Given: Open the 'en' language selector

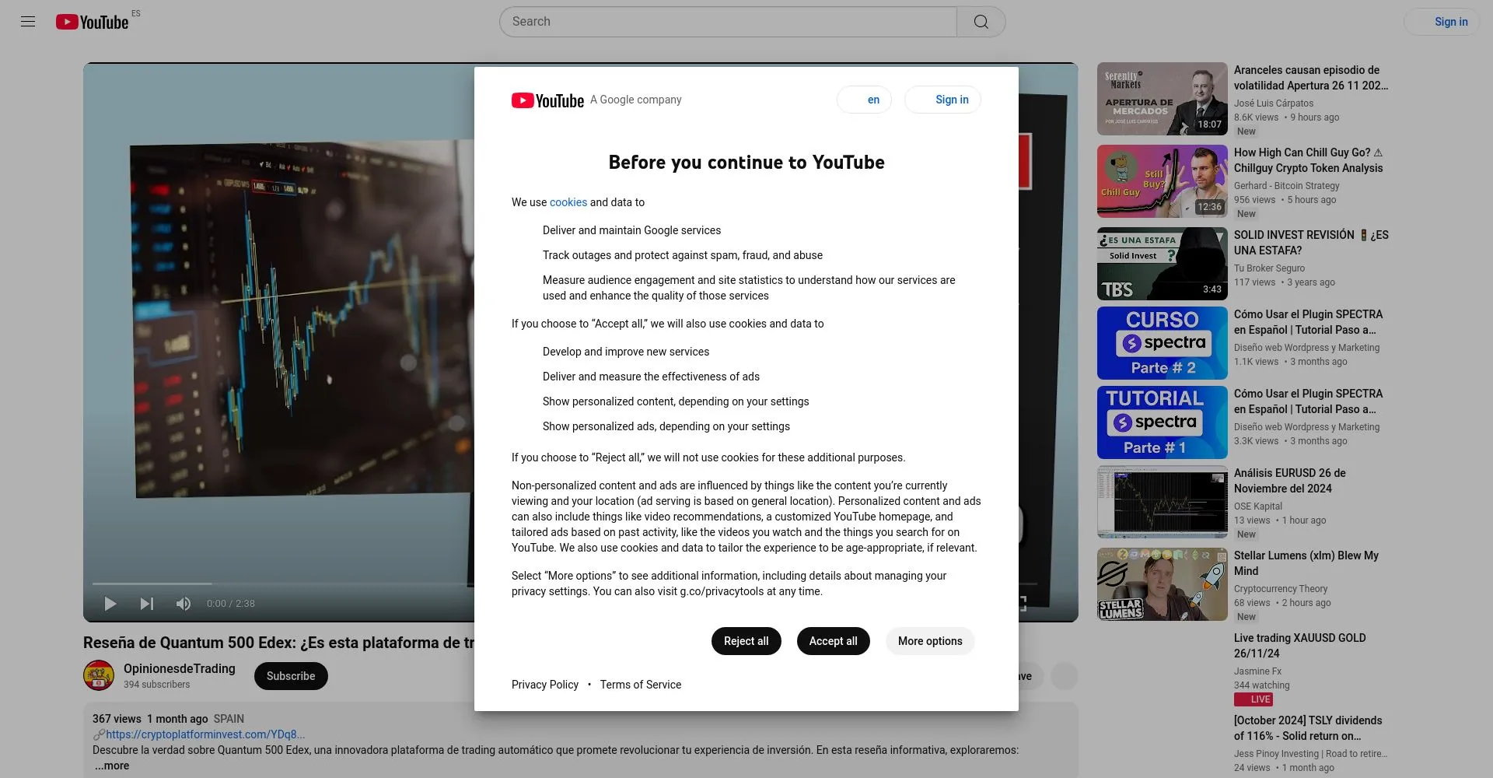Looking at the screenshot, I should (864, 100).
